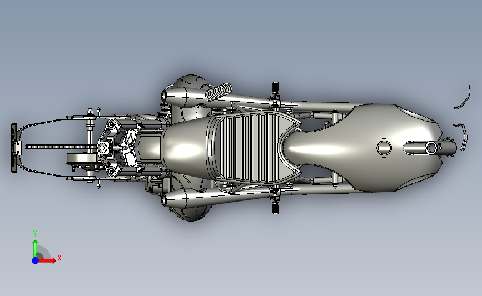Click the red X axis arrow of the triad
Viewport: 482px width, 296px height.
click(47, 260)
